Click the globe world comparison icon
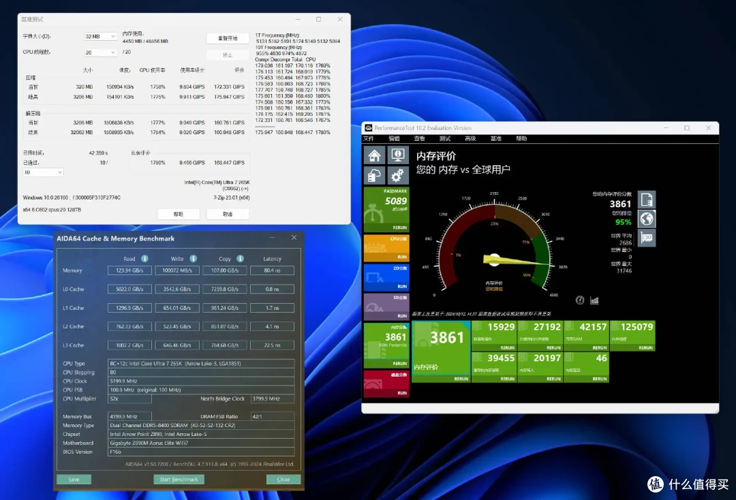Screen dimensions: 736x500 [646, 219]
